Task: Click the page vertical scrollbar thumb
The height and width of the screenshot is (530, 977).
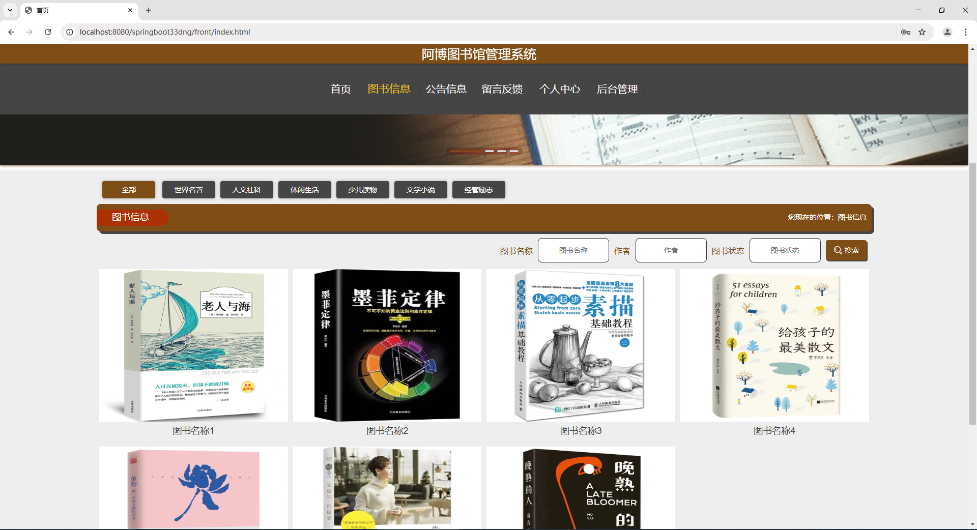Action: 972,293
